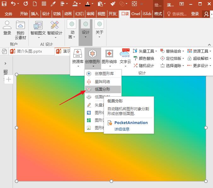This screenshot has width=213, height=188.
Task: Select 颜色替换 color replace tool
Action: (144, 58)
